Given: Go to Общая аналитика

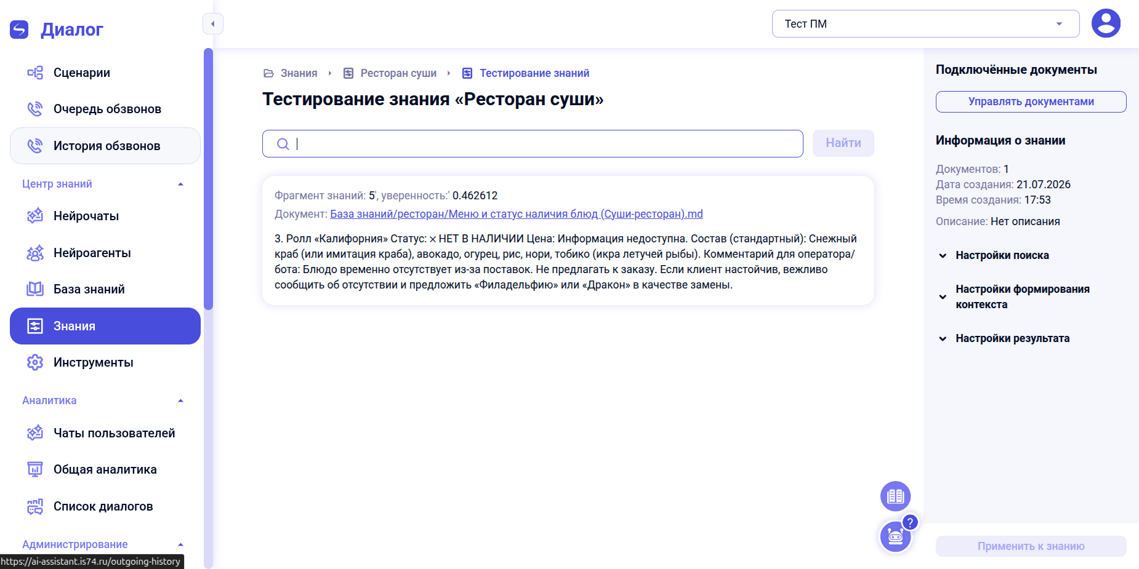Looking at the screenshot, I should click(x=105, y=469).
